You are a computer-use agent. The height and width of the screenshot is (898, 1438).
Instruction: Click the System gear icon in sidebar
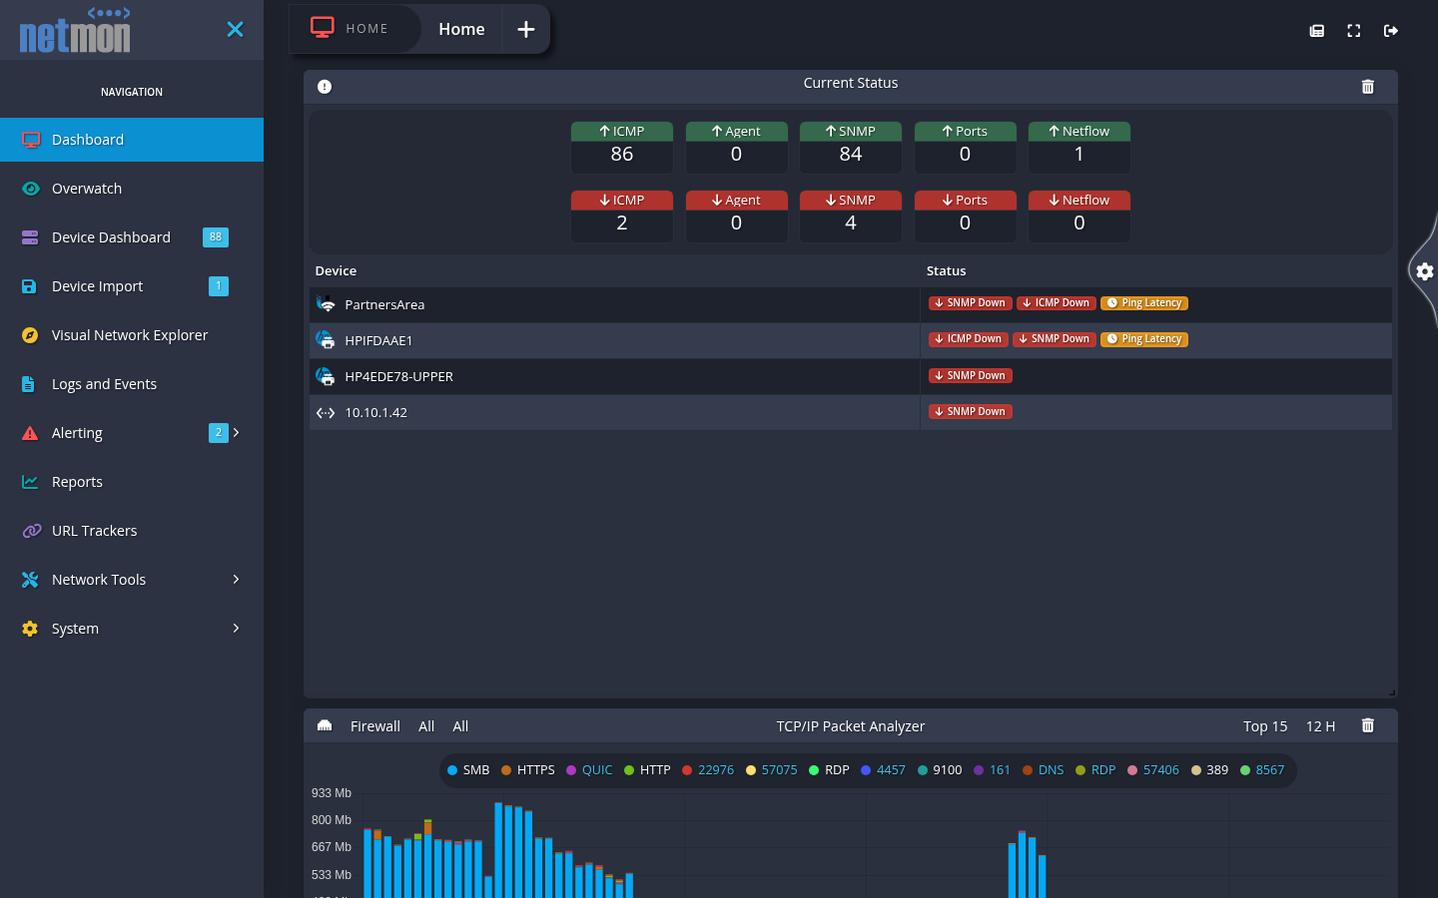(30, 629)
